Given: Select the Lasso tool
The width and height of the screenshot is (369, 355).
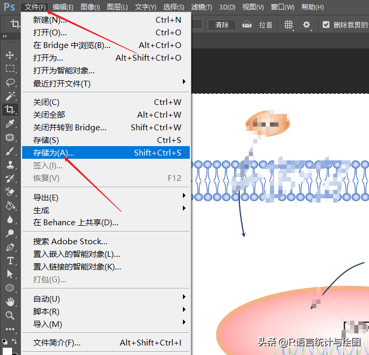Looking at the screenshot, I should pos(10,82).
